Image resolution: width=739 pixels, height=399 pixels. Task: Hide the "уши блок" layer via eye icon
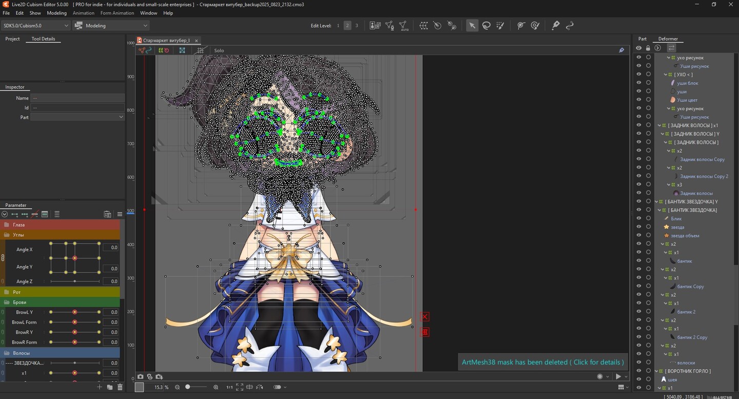pos(639,83)
